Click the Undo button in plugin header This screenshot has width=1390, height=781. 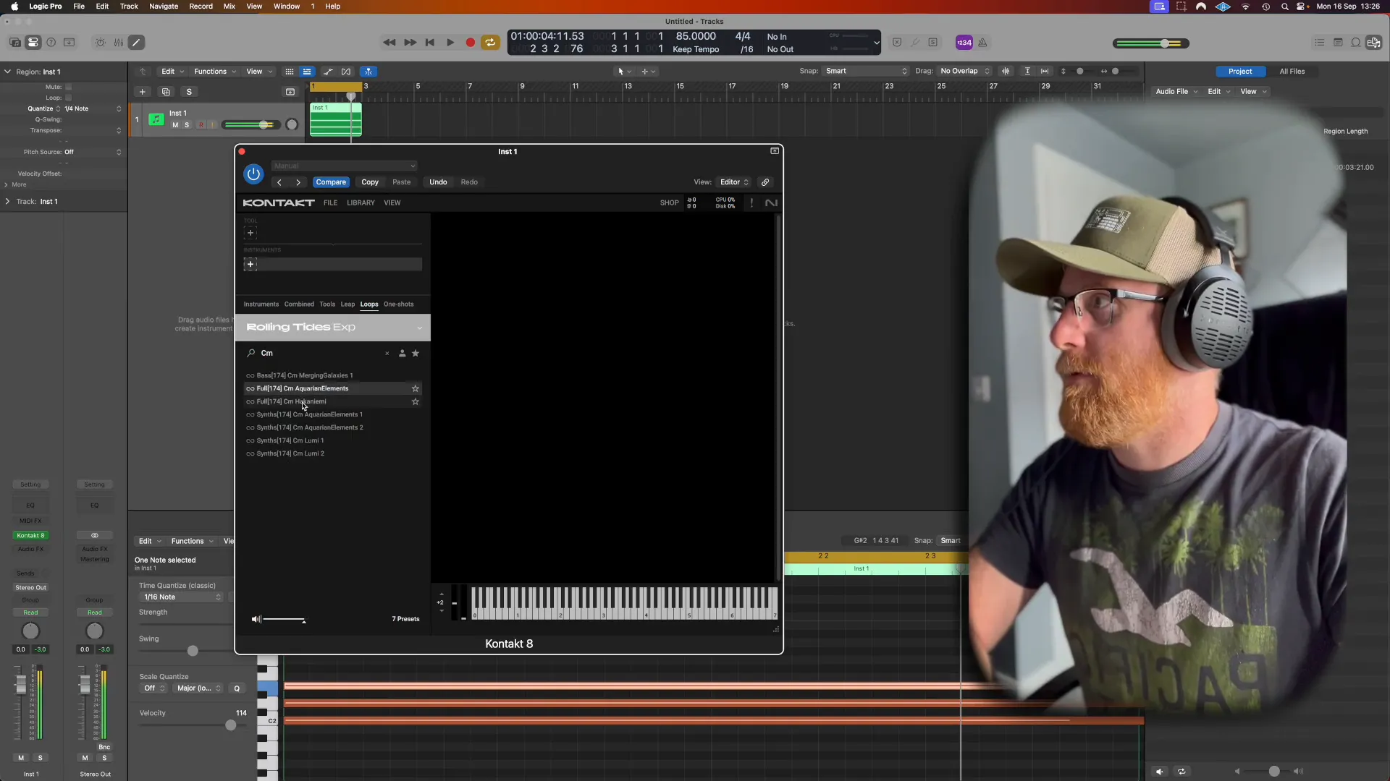pyautogui.click(x=438, y=182)
